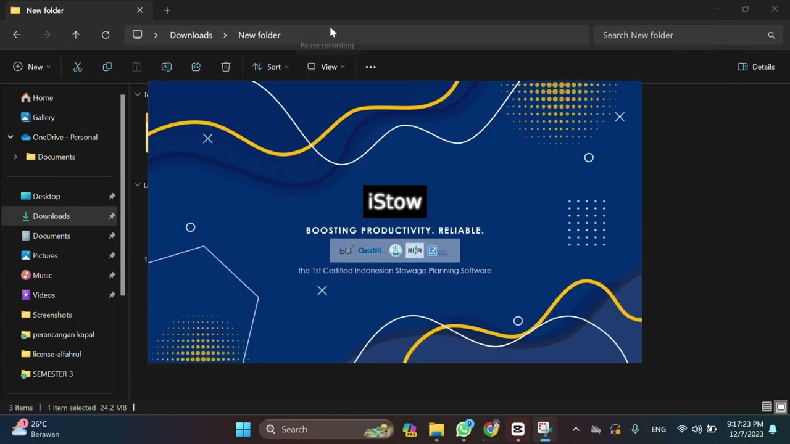Toggle the Details pane button

click(x=756, y=67)
